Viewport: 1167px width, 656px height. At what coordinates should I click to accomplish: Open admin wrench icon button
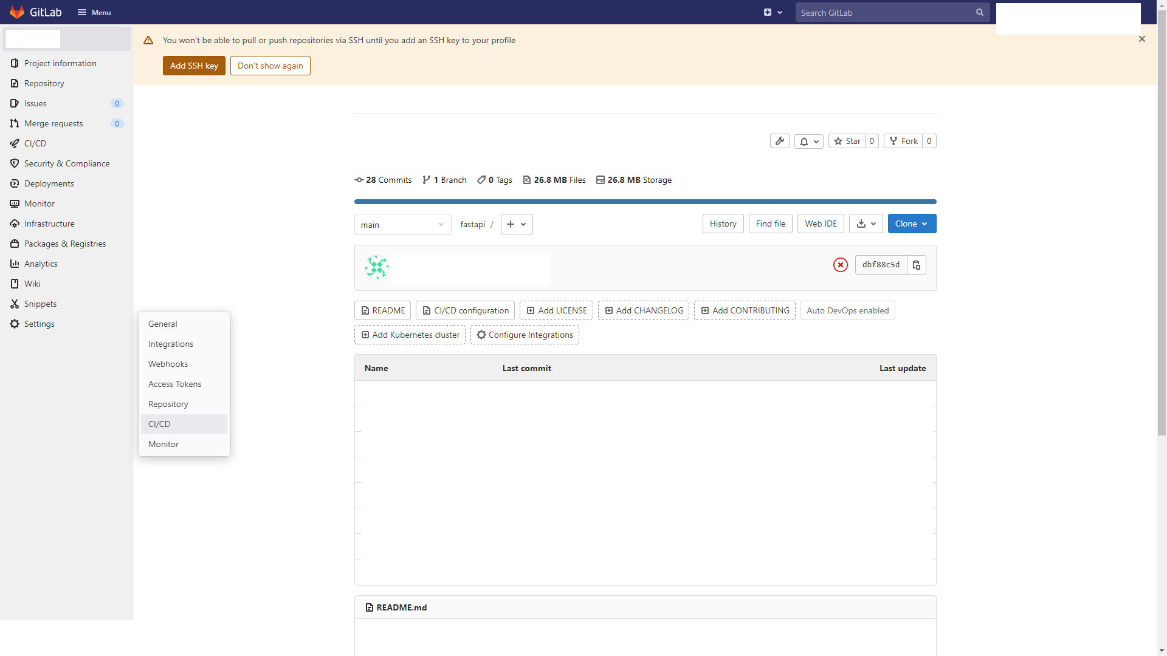pyautogui.click(x=779, y=141)
